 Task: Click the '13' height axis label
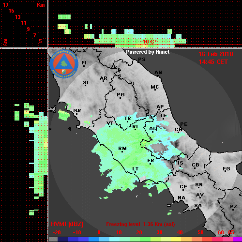(x=18, y=17)
